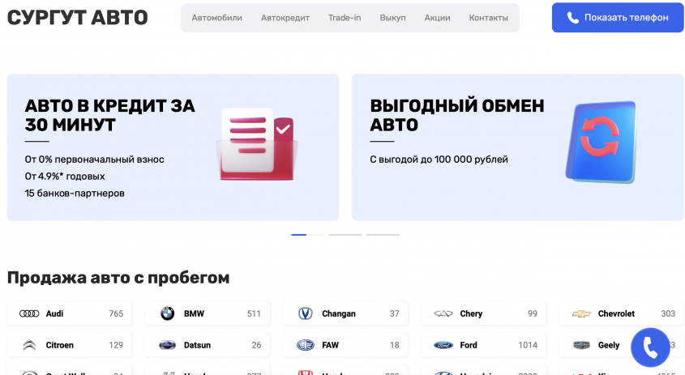
Task: Go to the Автокредит section
Action: coord(285,18)
